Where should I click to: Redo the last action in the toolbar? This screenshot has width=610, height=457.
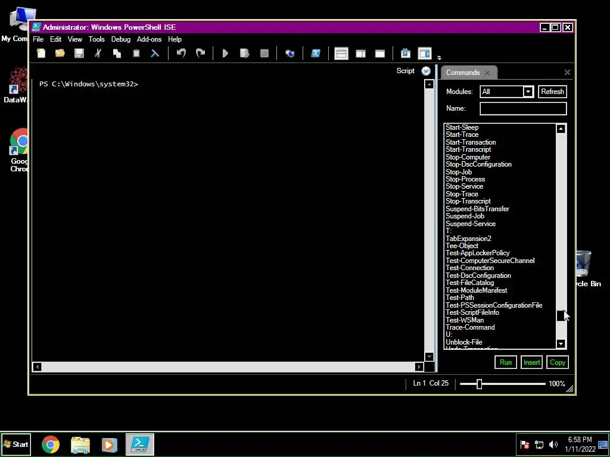[x=200, y=53]
